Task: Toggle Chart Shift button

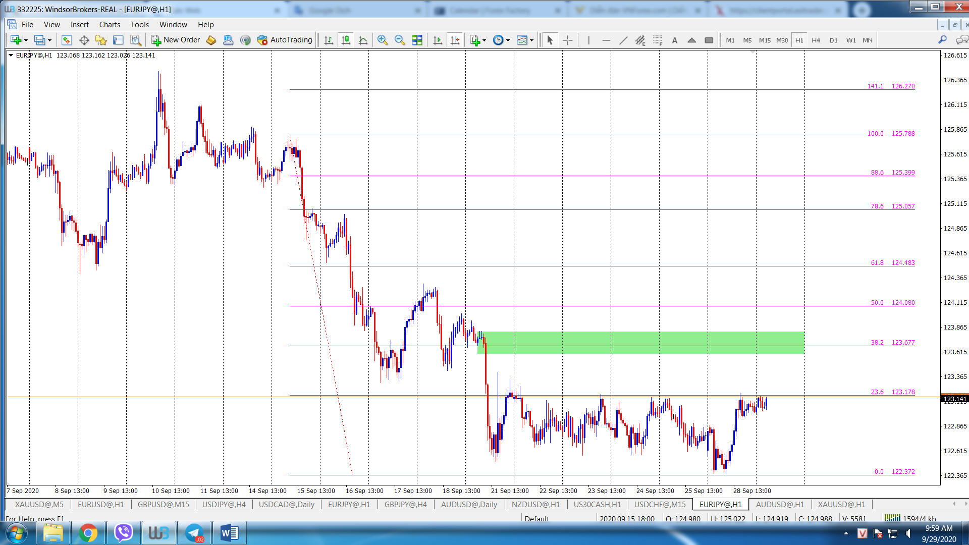Action: point(455,40)
